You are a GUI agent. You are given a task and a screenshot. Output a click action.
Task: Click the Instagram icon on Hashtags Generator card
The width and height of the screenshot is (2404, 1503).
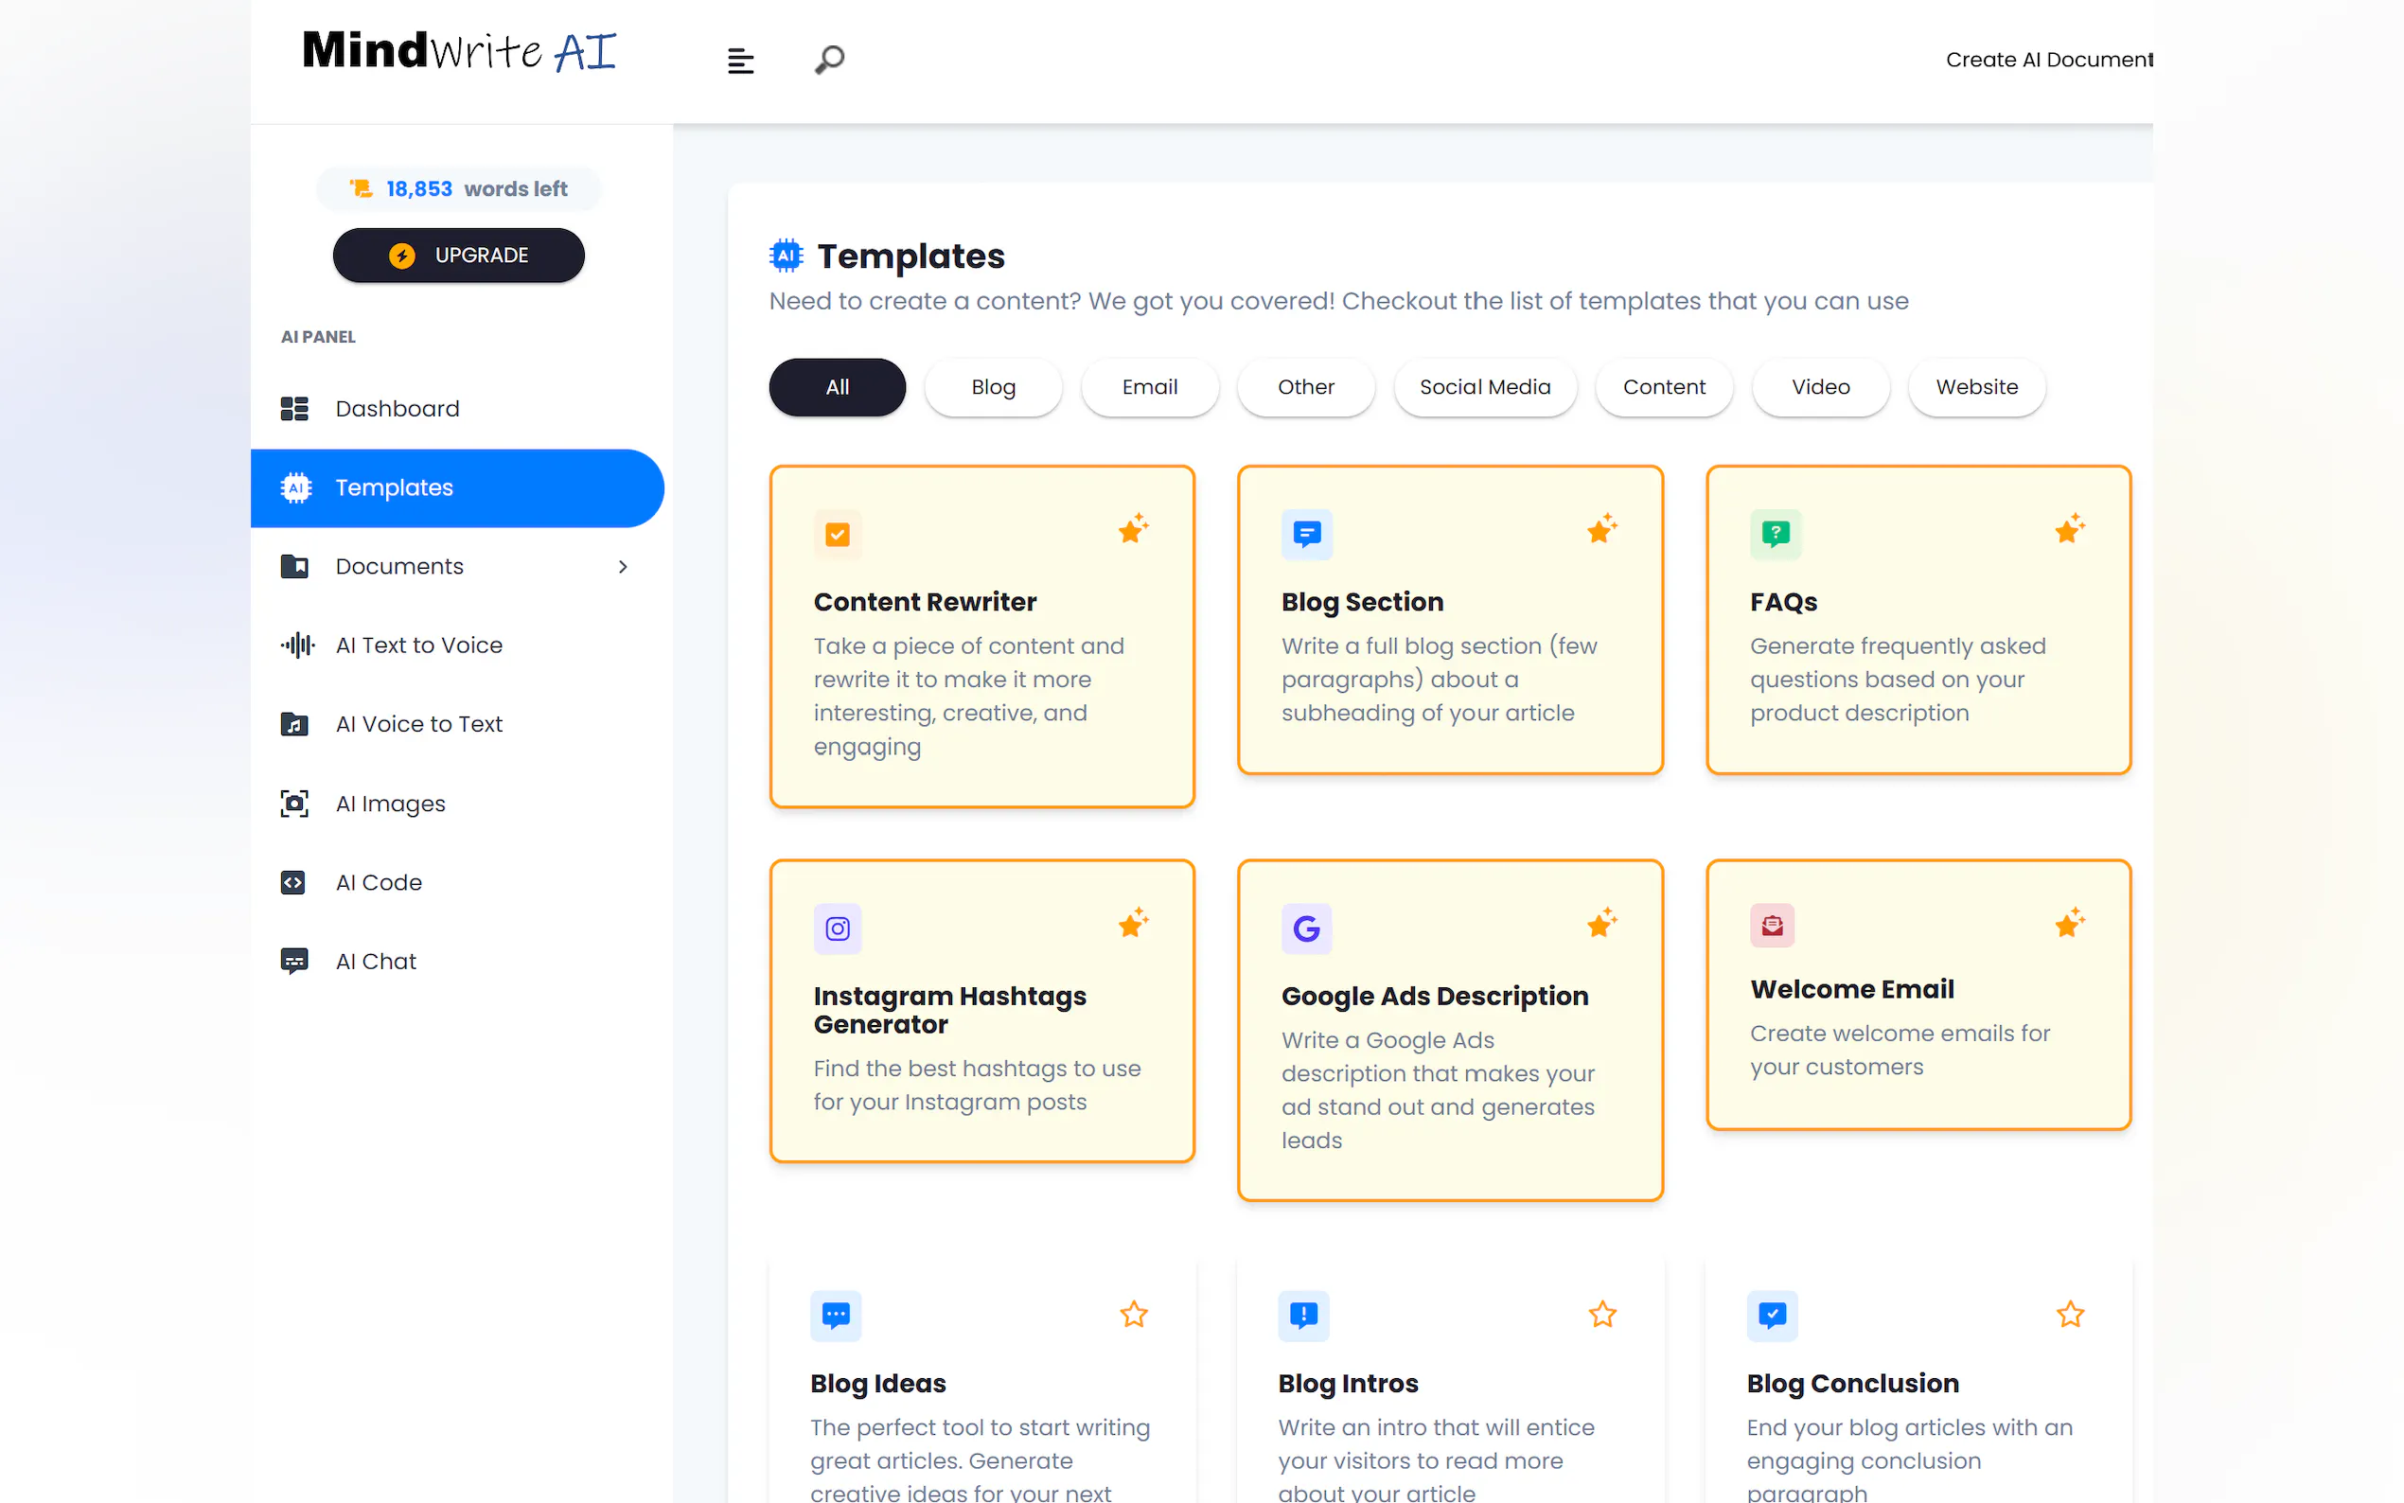coord(837,928)
